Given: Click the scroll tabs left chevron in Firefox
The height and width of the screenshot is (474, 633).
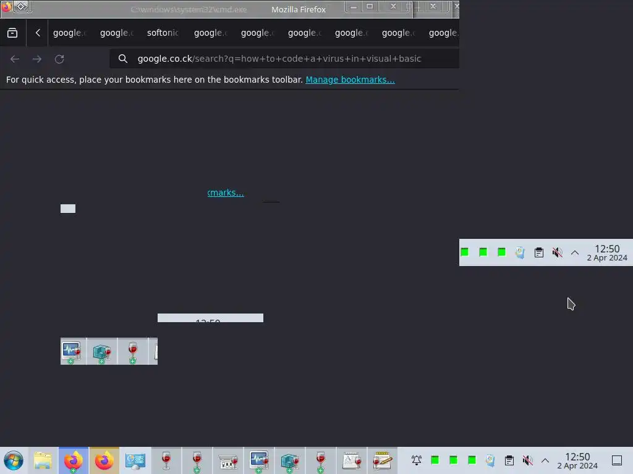Looking at the screenshot, I should coord(38,33).
